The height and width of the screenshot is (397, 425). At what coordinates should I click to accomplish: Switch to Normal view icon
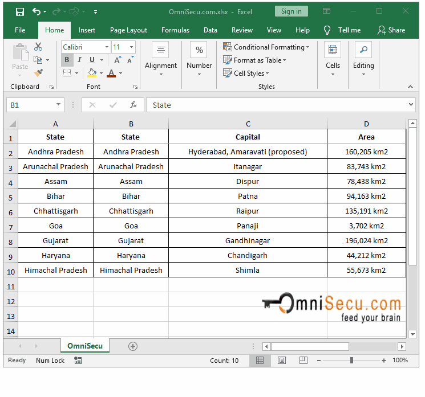pos(260,360)
